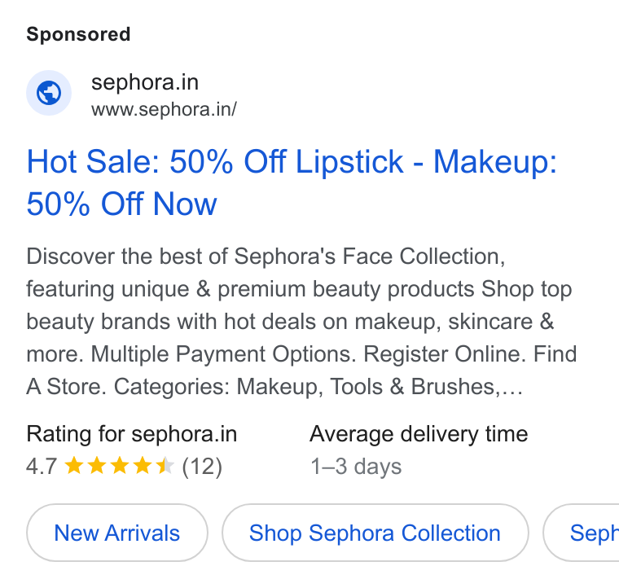619x588 pixels.
Task: Click the www.sephora.in/ URL text
Action: click(164, 109)
